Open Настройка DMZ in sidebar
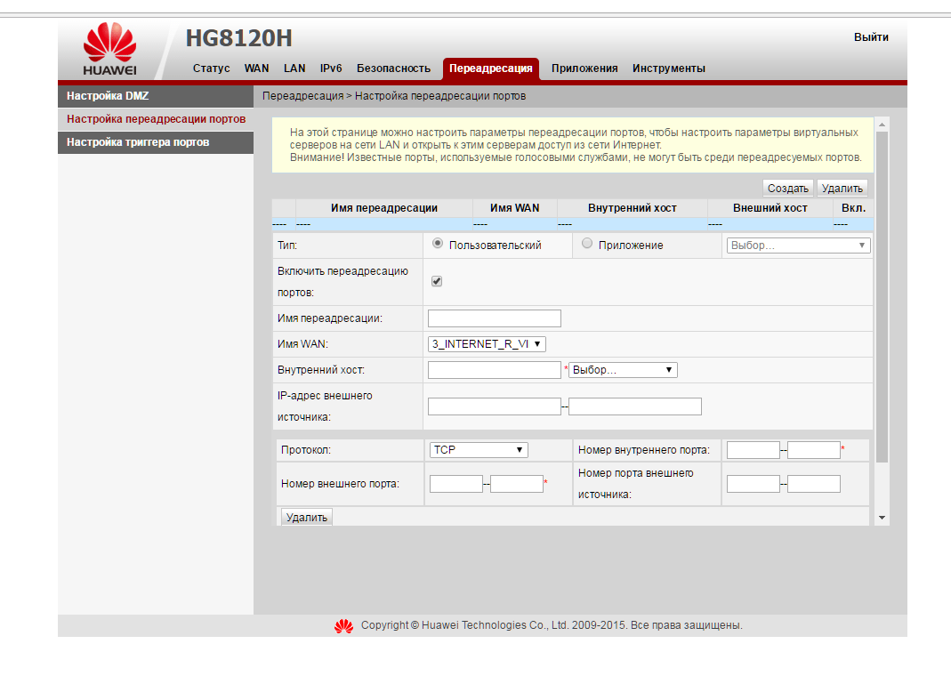The width and height of the screenshot is (951, 676). coord(156,96)
